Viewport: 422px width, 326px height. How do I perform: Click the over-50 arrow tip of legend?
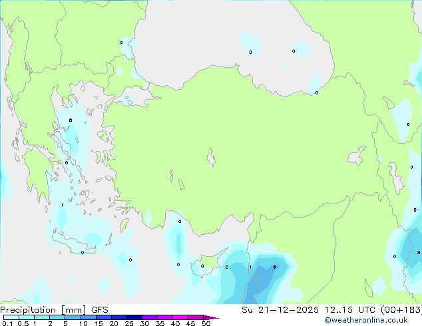click(211, 317)
